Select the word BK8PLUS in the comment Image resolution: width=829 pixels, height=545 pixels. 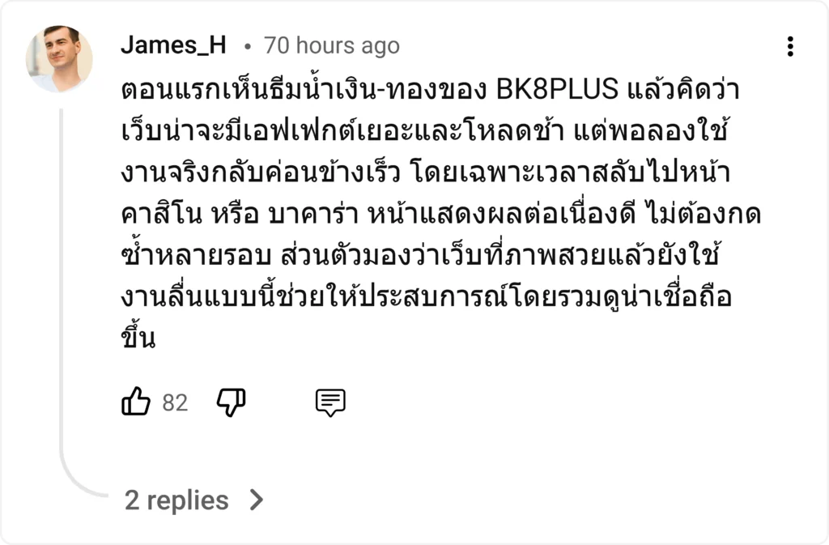[x=557, y=89]
